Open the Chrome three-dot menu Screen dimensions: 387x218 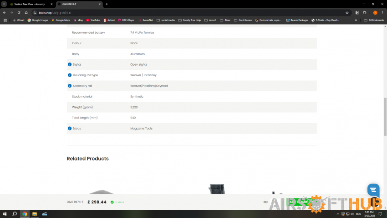tap(382, 13)
